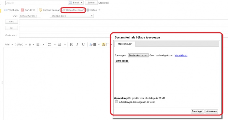Click the Concept opslaan folder icon
The image size is (228, 120).
[x=40, y=10]
